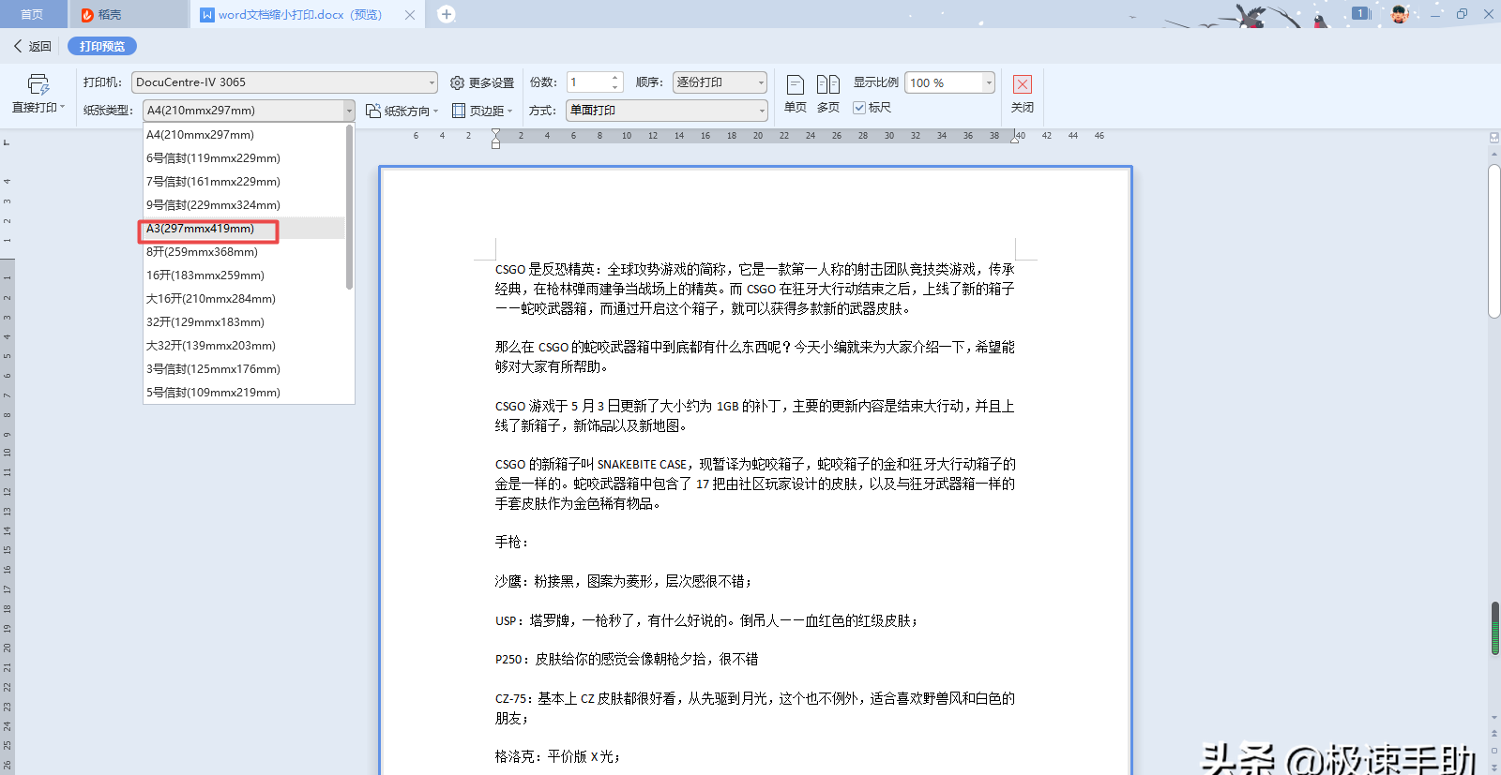The width and height of the screenshot is (1501, 775).
Task: Click the notification badge icon in title bar
Action: click(x=1361, y=13)
